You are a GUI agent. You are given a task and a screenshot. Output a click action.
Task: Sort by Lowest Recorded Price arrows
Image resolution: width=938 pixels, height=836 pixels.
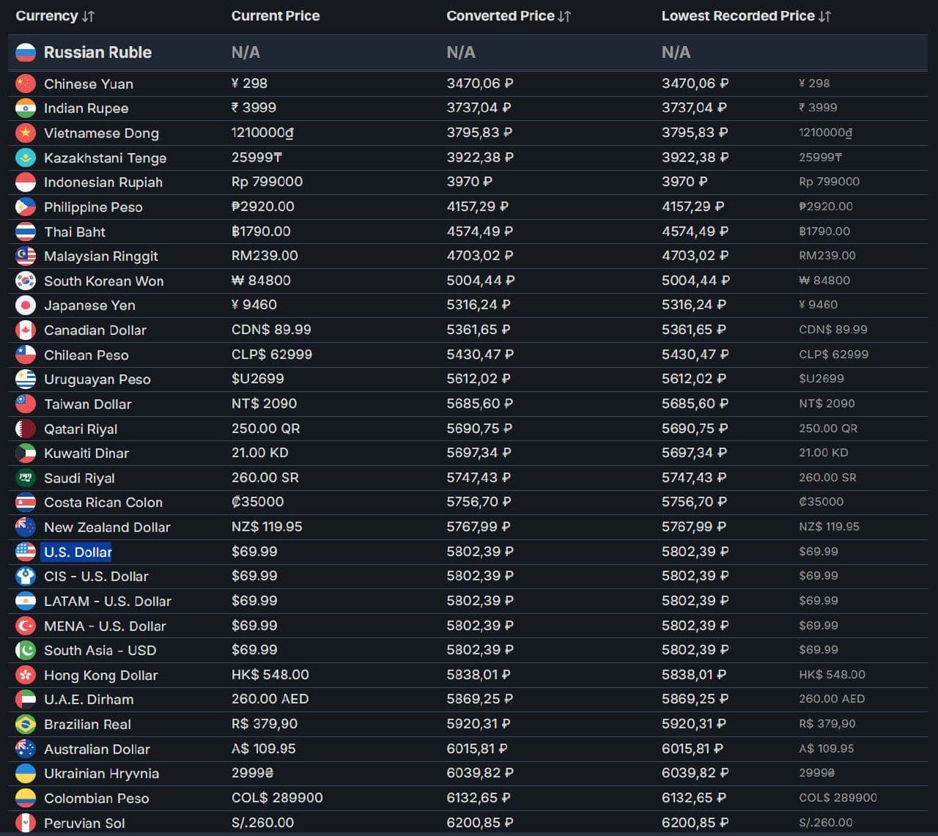pos(824,16)
